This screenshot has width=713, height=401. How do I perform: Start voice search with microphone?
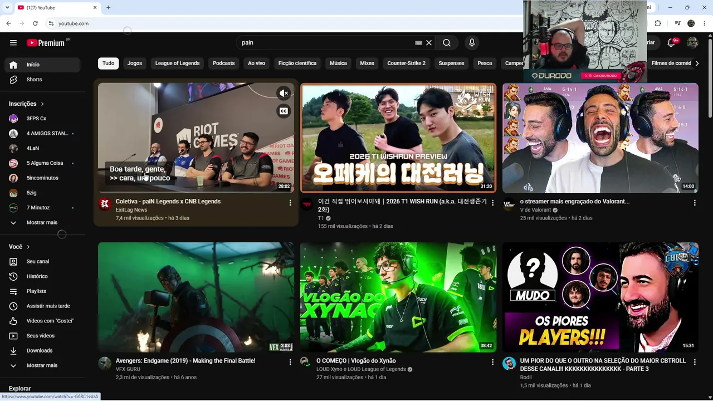472,43
